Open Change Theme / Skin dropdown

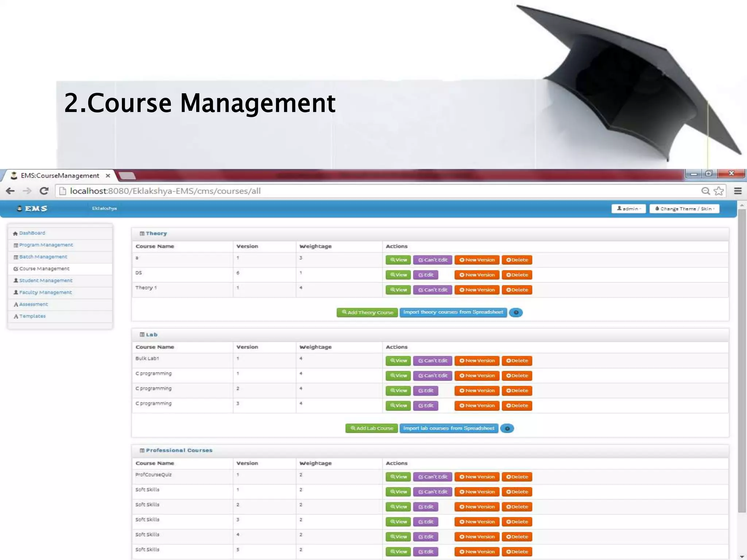pos(684,209)
